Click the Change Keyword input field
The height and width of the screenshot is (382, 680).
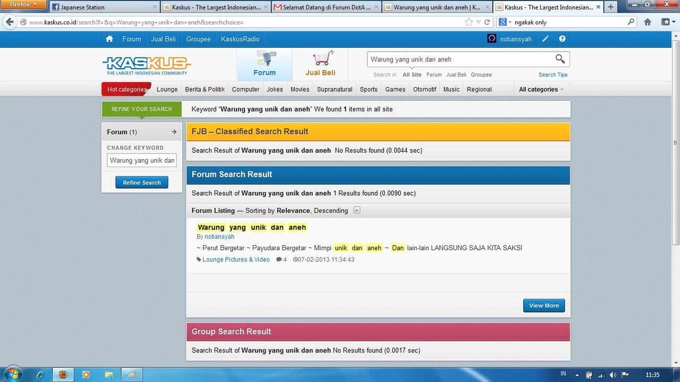[142, 160]
